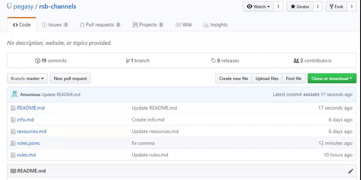Click the star icon in Unstar button
Image resolution: width=361 pixels, height=180 pixels.
(293, 7)
